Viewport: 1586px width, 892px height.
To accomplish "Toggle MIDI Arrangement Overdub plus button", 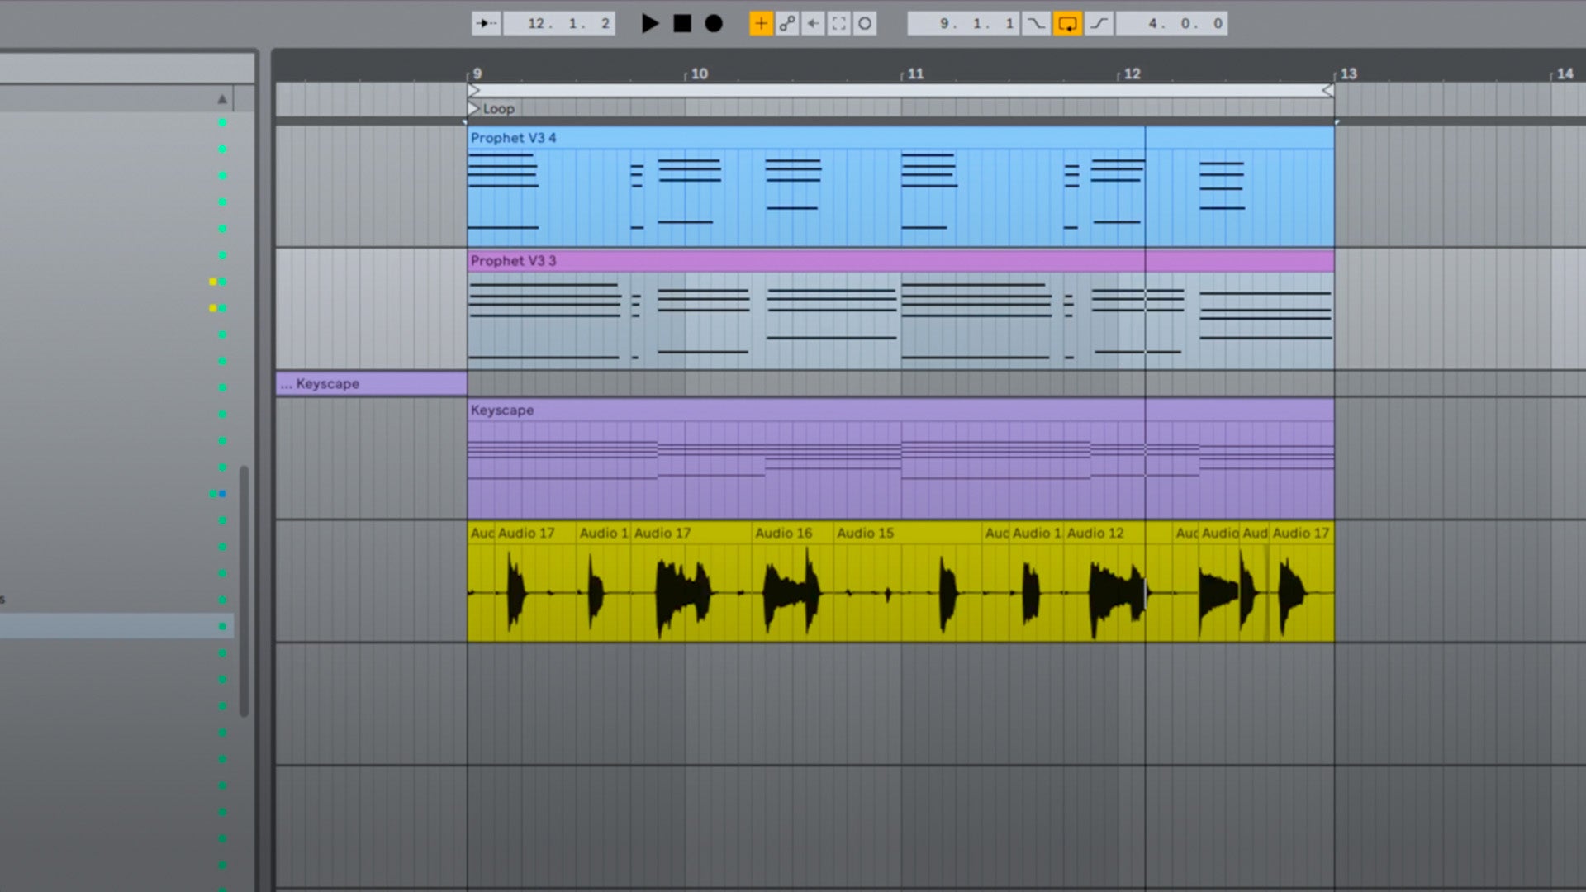I will pos(761,24).
